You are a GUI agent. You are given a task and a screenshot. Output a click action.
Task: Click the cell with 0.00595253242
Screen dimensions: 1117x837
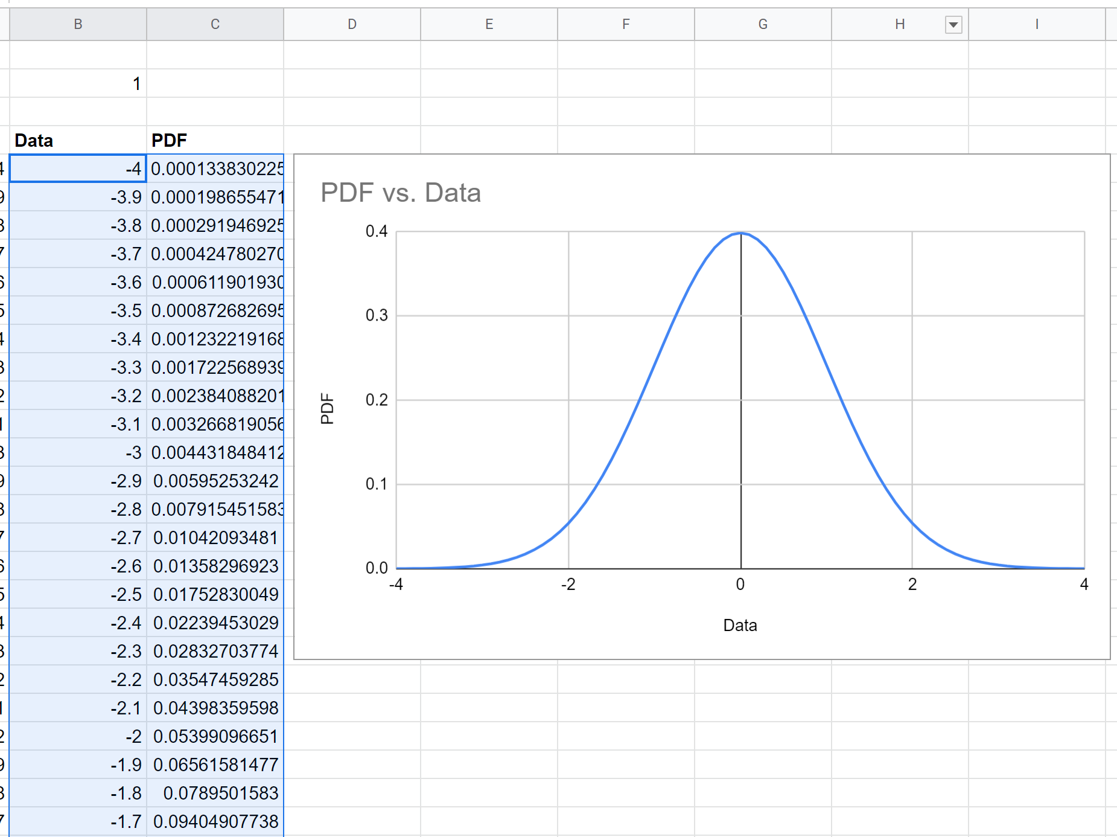[215, 481]
